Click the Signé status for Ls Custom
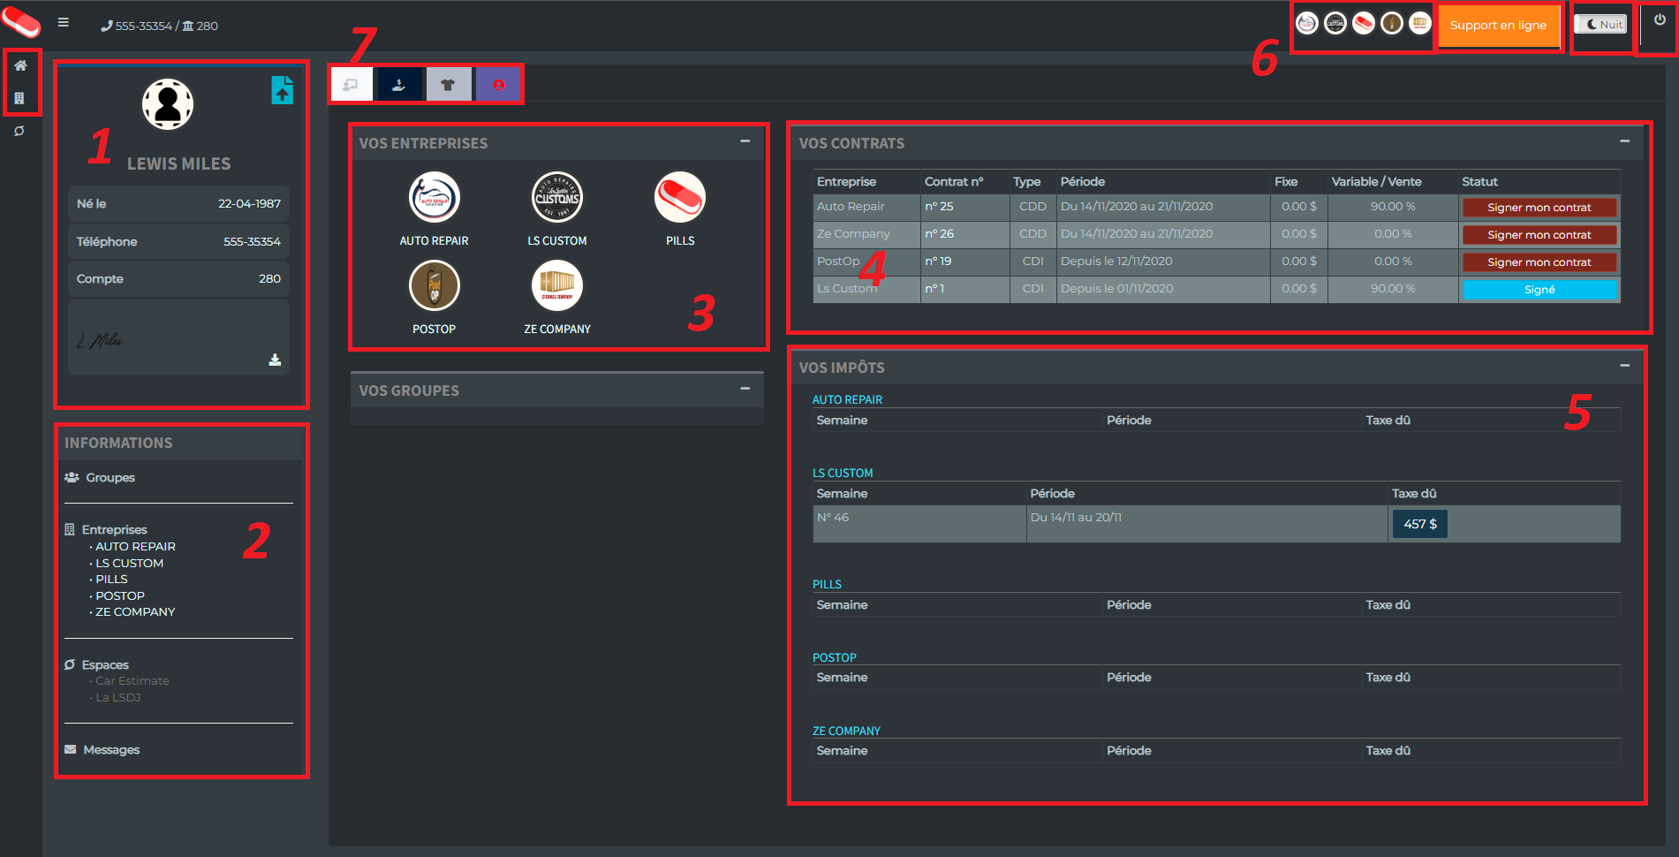1679x857 pixels. click(x=1539, y=290)
